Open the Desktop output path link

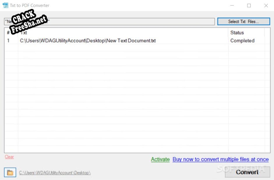55,173
